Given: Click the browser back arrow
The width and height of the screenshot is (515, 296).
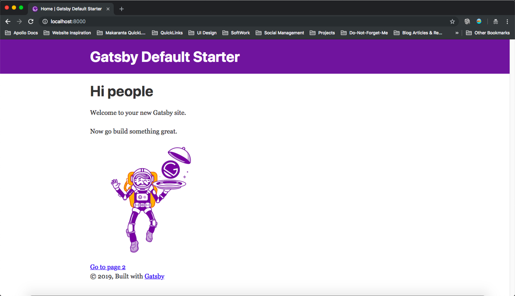Looking at the screenshot, I should tap(8, 21).
